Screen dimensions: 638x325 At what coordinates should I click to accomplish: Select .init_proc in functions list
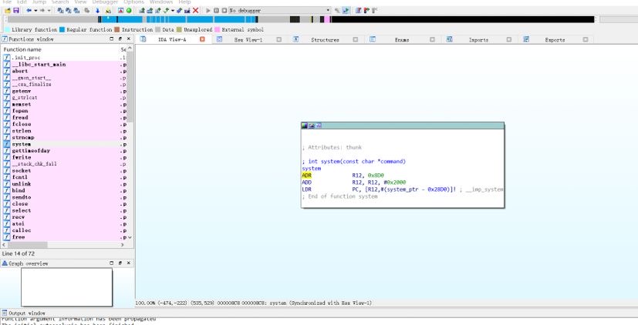64,58
